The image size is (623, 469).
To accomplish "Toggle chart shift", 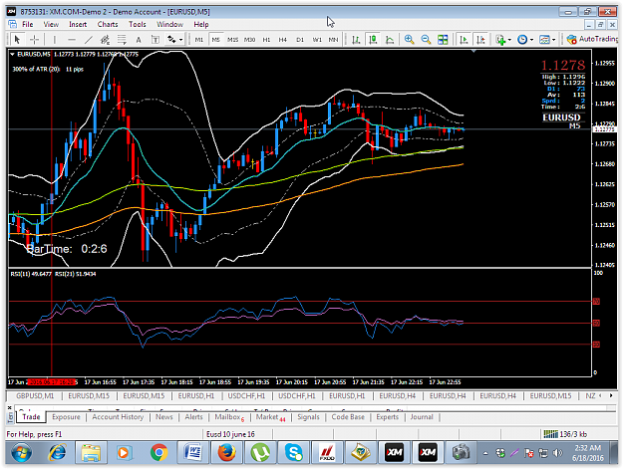I will [480, 39].
